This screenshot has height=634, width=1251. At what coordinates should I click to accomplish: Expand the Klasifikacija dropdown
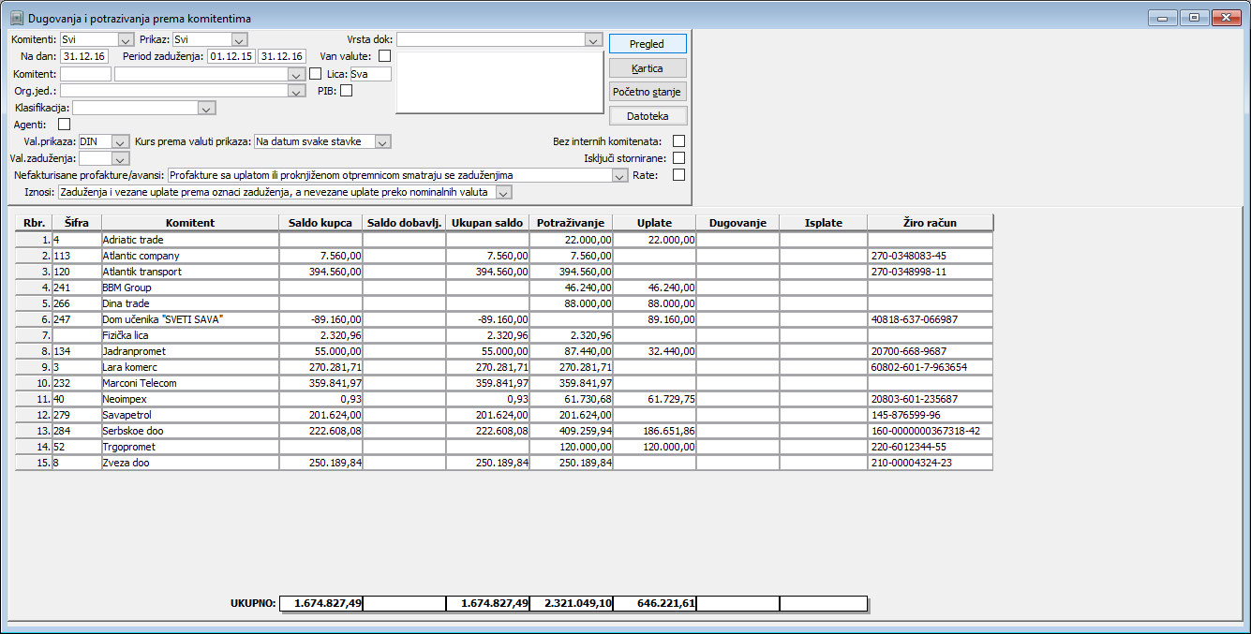point(208,108)
